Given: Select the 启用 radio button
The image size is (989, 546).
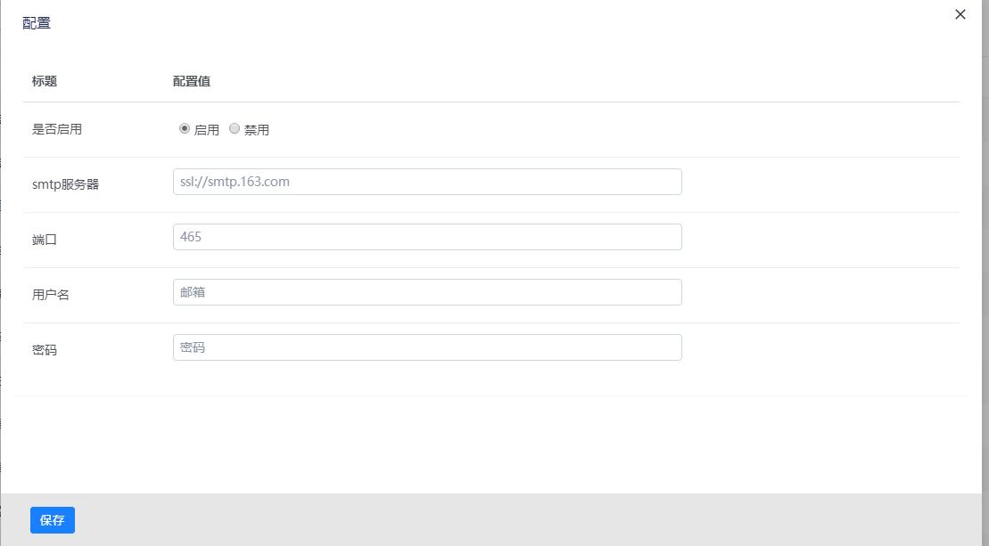Looking at the screenshot, I should (x=185, y=128).
